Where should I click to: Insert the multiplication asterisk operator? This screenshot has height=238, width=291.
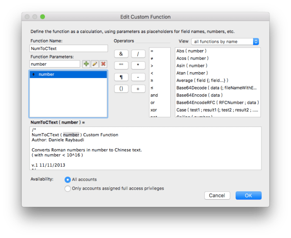[138, 66]
